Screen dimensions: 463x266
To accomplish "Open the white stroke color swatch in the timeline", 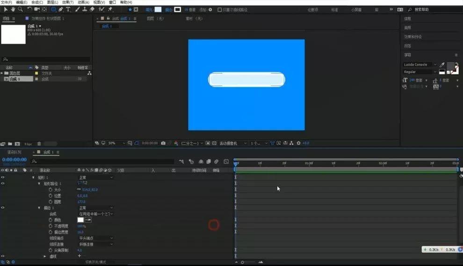I will coord(80,220).
